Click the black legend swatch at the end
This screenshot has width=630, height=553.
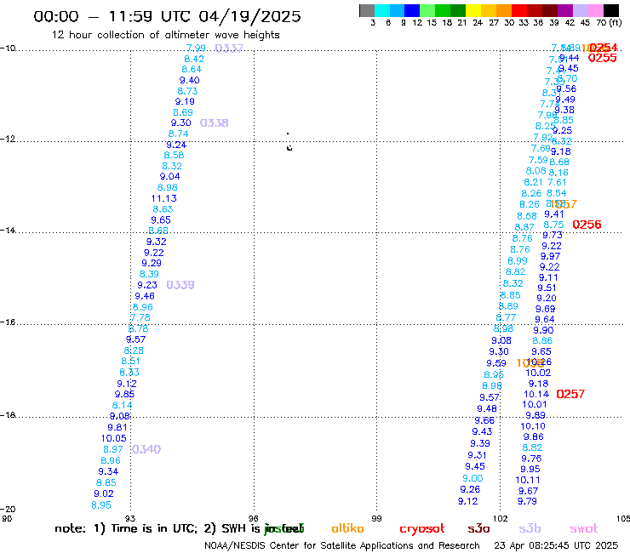click(610, 10)
